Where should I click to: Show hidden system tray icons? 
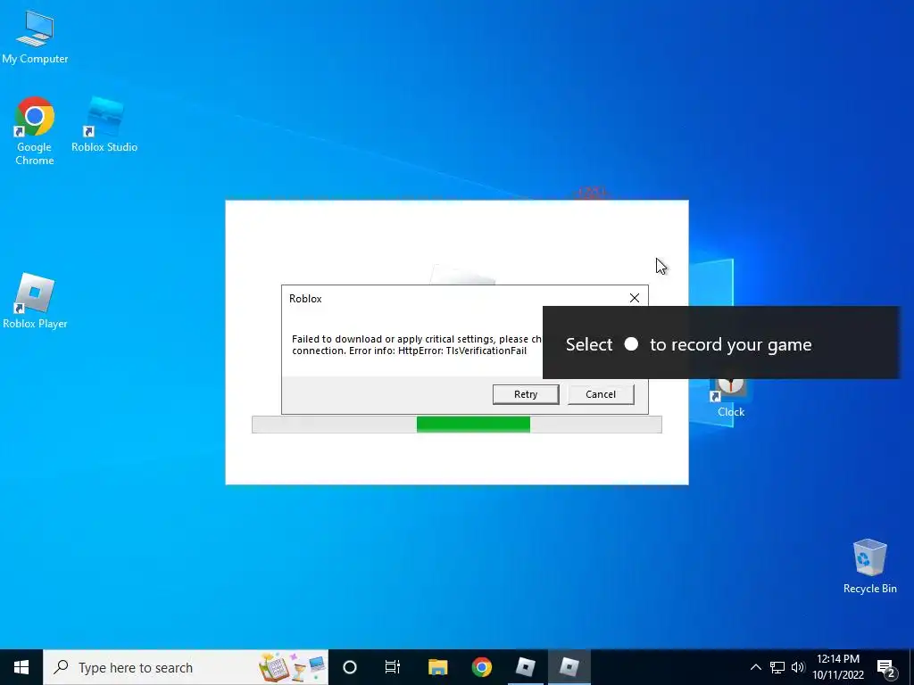[755, 667]
